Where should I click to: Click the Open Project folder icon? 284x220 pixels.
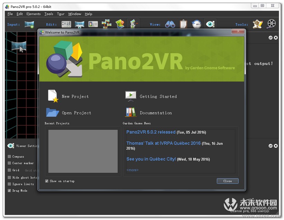(x=52, y=112)
